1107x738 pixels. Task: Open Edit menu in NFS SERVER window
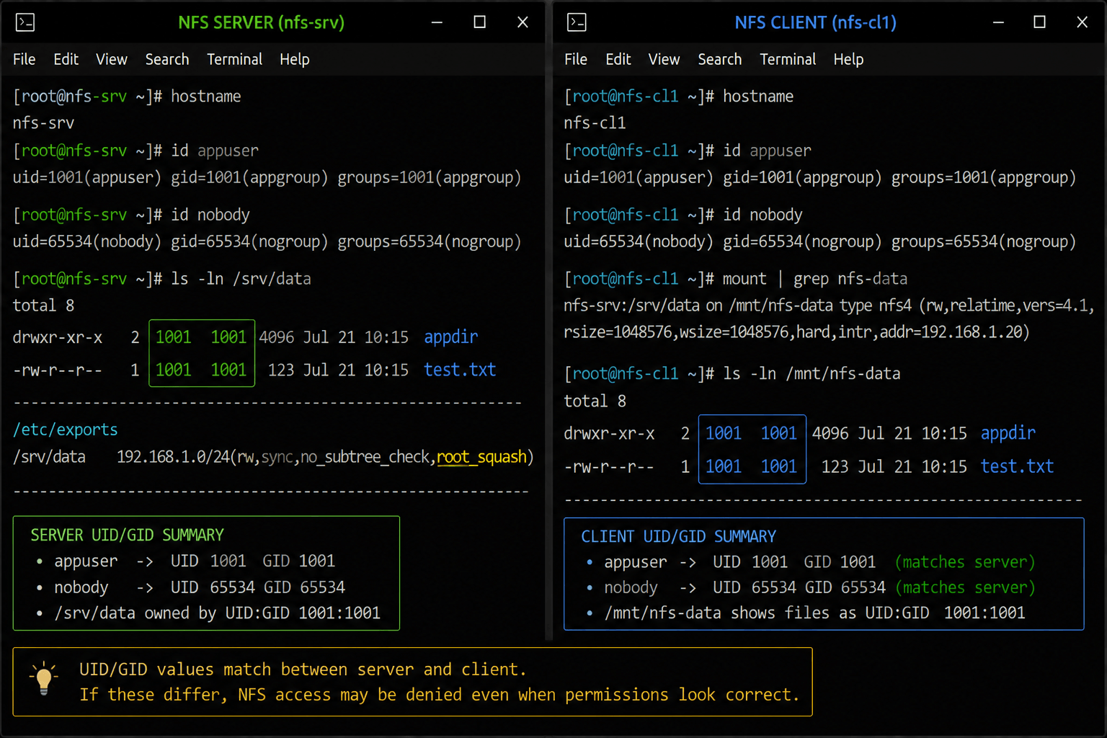point(66,59)
